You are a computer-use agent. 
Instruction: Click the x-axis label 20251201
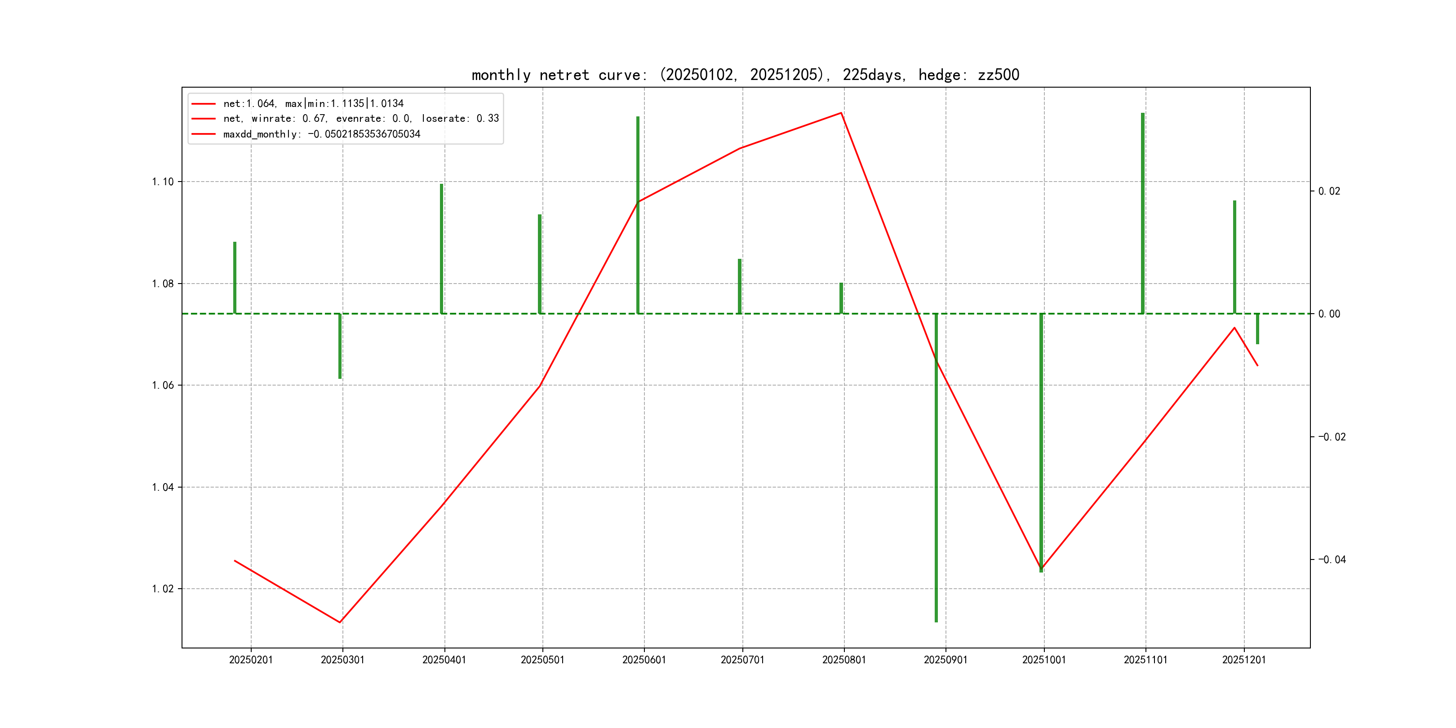[x=1243, y=660]
